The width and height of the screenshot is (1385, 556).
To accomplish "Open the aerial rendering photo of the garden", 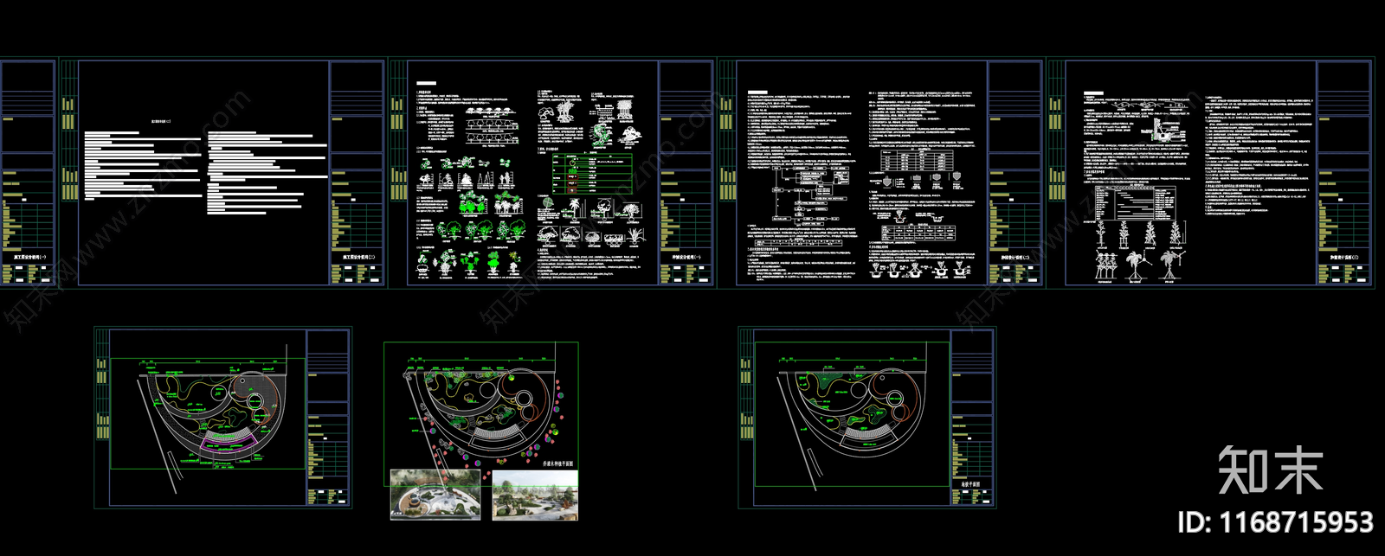I will tap(435, 495).
